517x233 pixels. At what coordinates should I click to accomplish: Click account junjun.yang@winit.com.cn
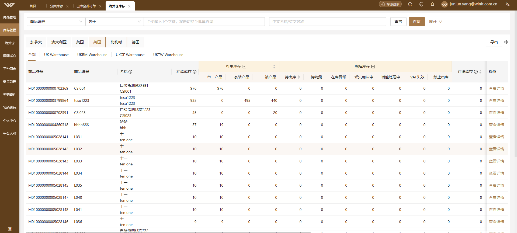pos(473,4)
